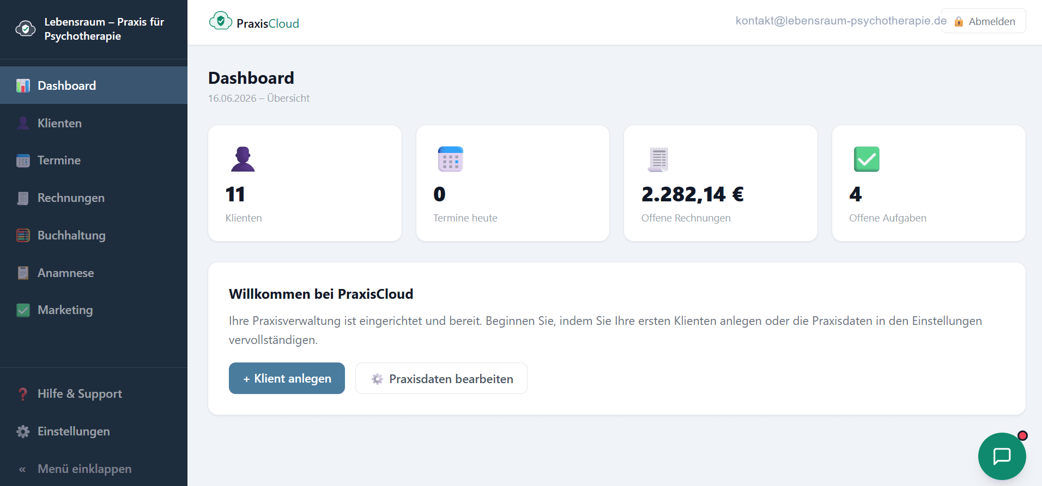This screenshot has width=1042, height=486.
Task: Click the Lebensraum practice name in sidebar
Action: [x=104, y=29]
